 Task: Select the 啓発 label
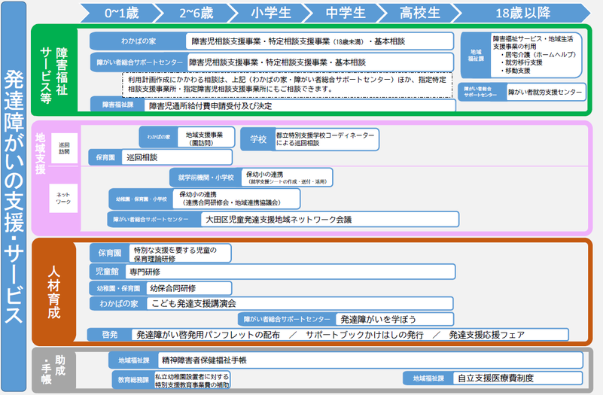click(x=110, y=335)
